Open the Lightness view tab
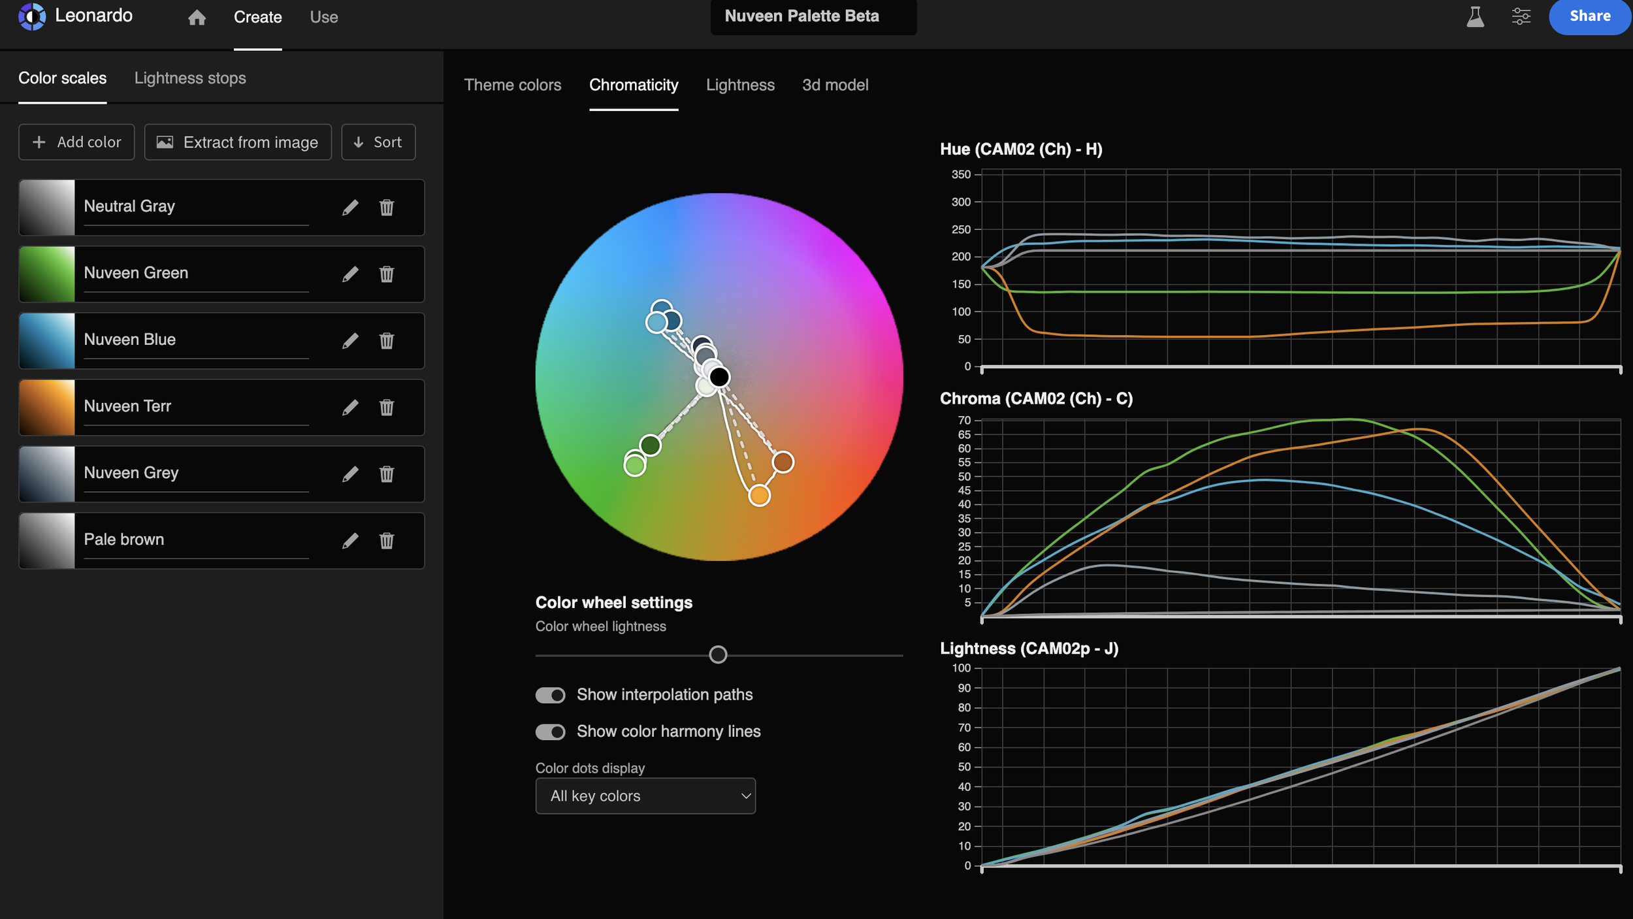The width and height of the screenshot is (1633, 919). tap(740, 85)
